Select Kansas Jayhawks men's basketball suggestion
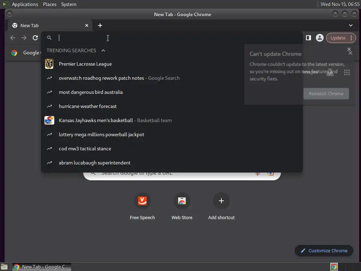 pyautogui.click(x=172, y=120)
